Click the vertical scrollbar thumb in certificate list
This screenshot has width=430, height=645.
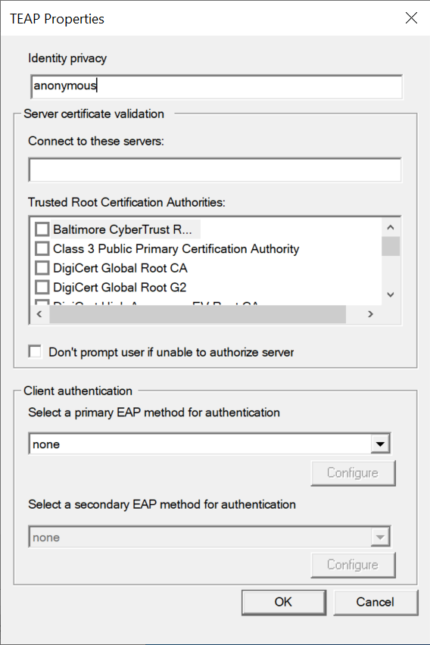391,246
